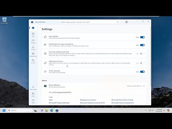Click the version number text
This screenshot has width=172, height=129.
tap(134, 86)
